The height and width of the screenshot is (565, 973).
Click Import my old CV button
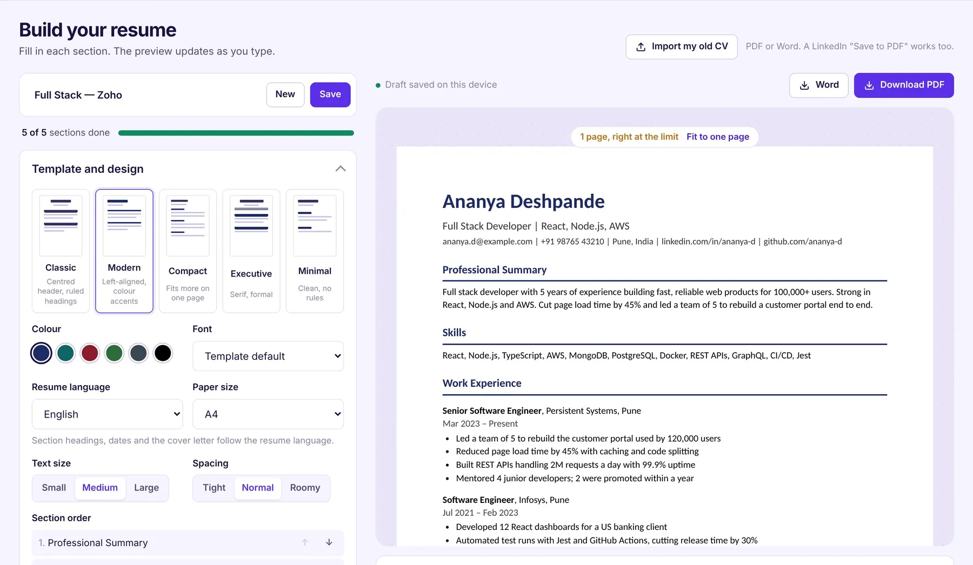tap(682, 46)
